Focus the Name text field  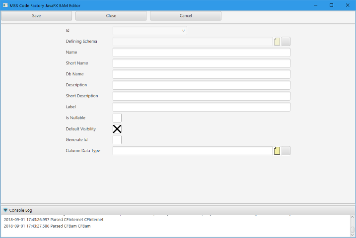pos(201,53)
